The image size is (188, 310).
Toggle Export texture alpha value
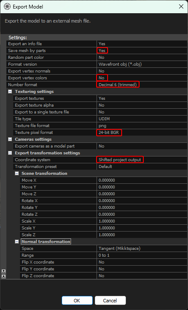pyautogui.click(x=142, y=105)
